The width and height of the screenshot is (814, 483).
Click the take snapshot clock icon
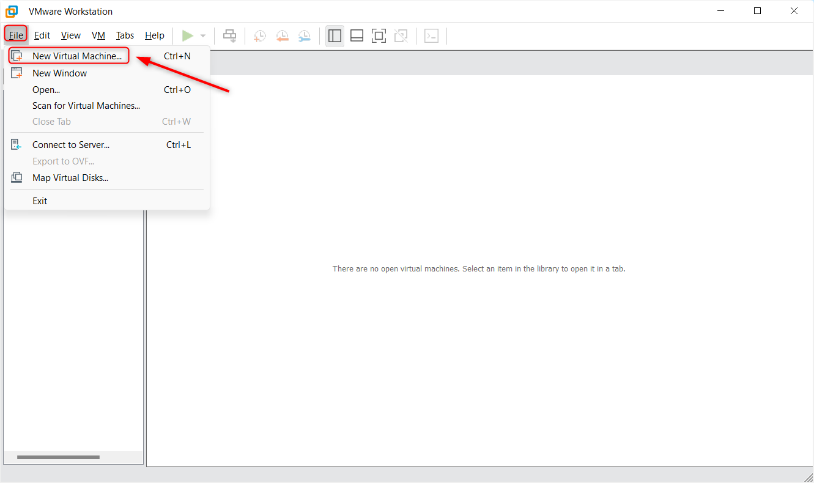(x=260, y=36)
